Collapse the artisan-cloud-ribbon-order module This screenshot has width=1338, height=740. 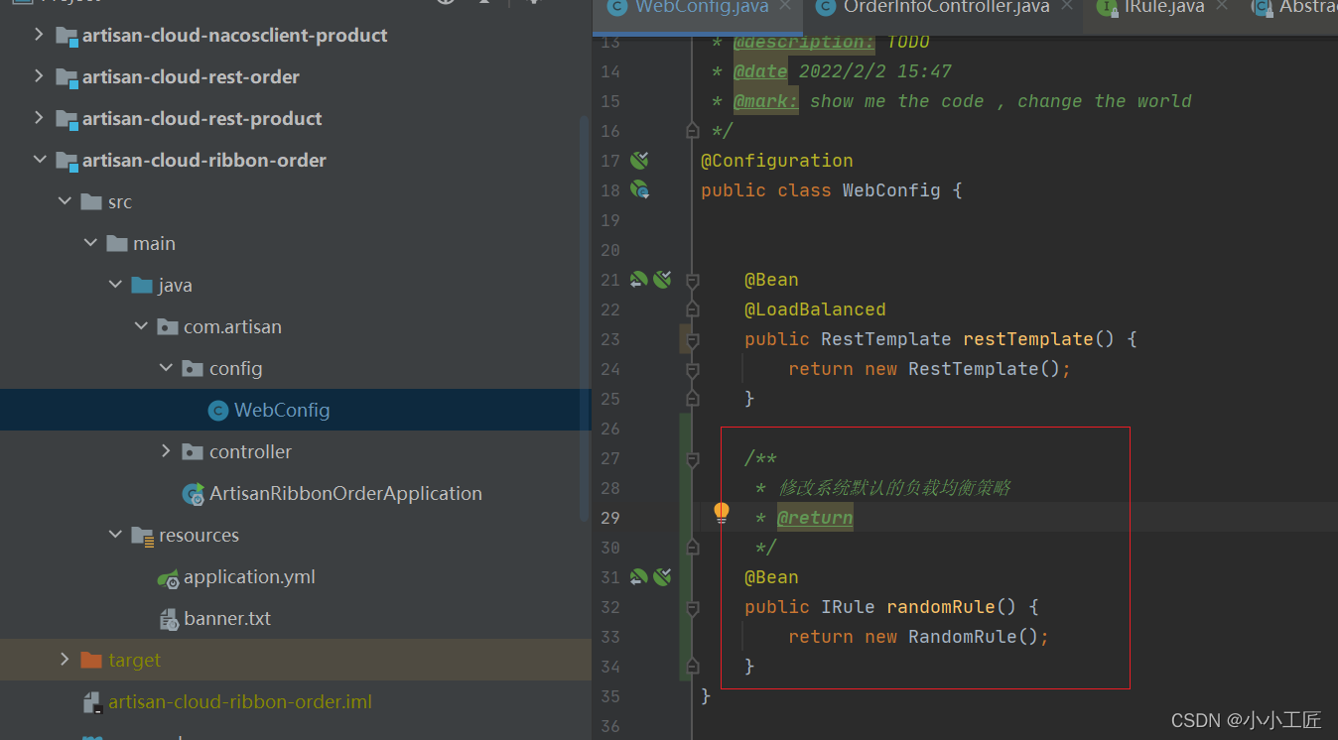point(40,161)
